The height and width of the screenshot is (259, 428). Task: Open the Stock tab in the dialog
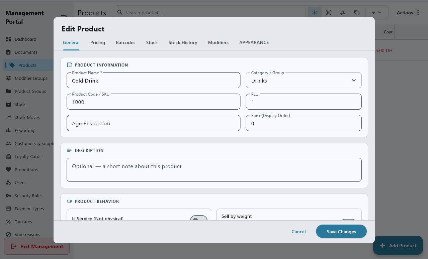152,42
